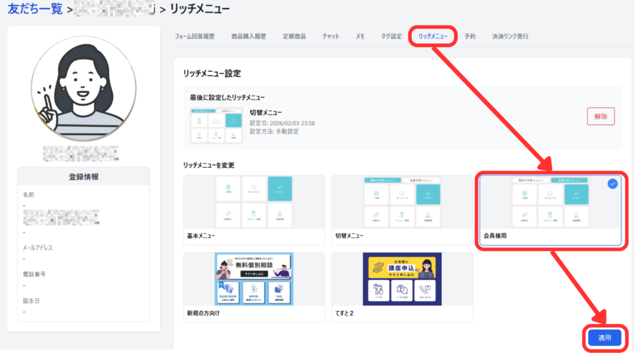Choose the 切替メニュー rich menu card

(402, 209)
